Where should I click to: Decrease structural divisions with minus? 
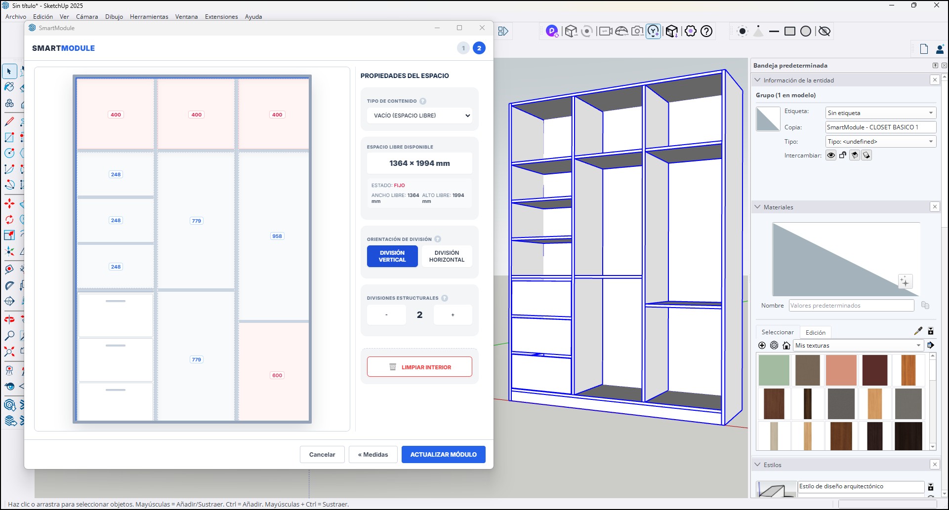(x=386, y=314)
